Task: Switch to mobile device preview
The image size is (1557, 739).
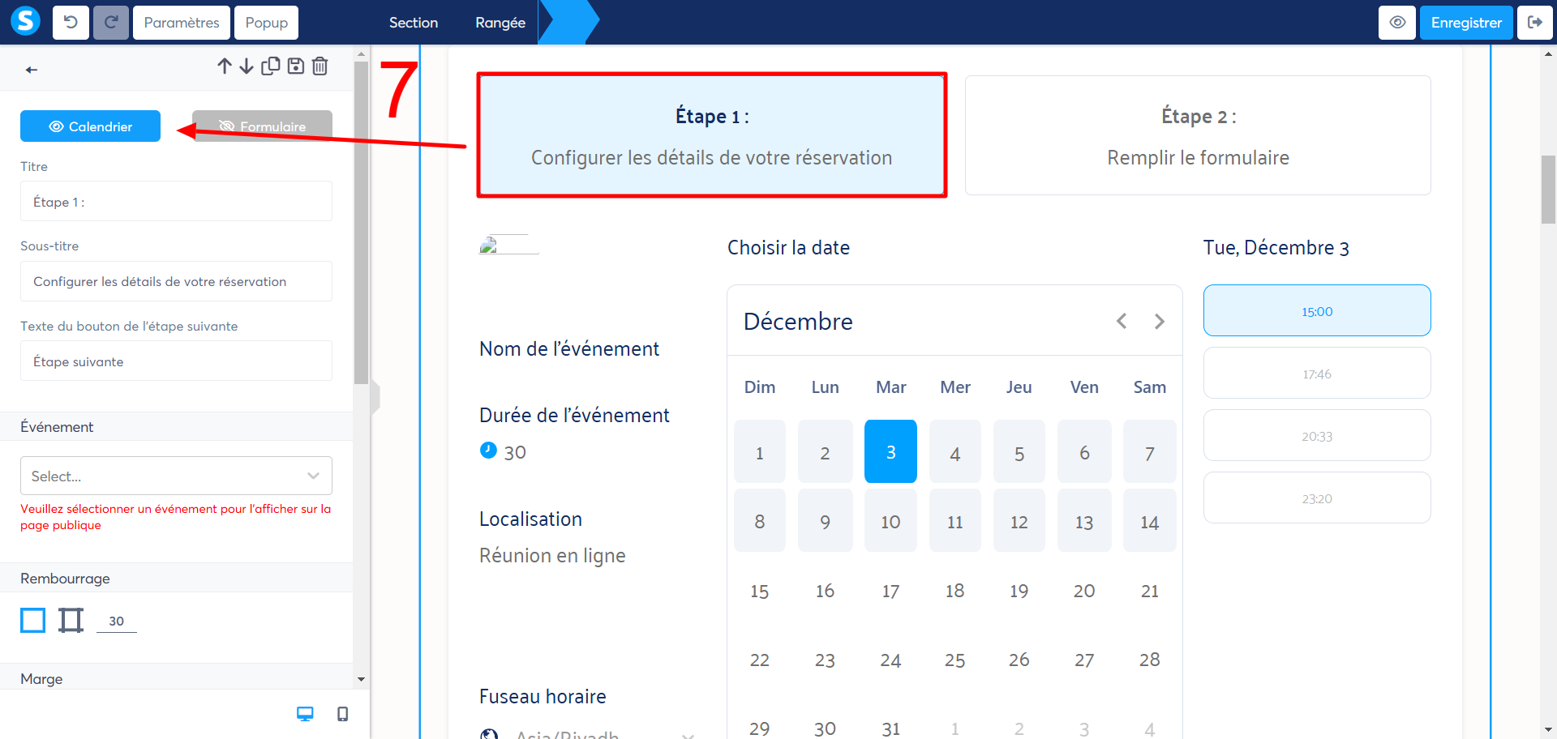Action: 343,714
